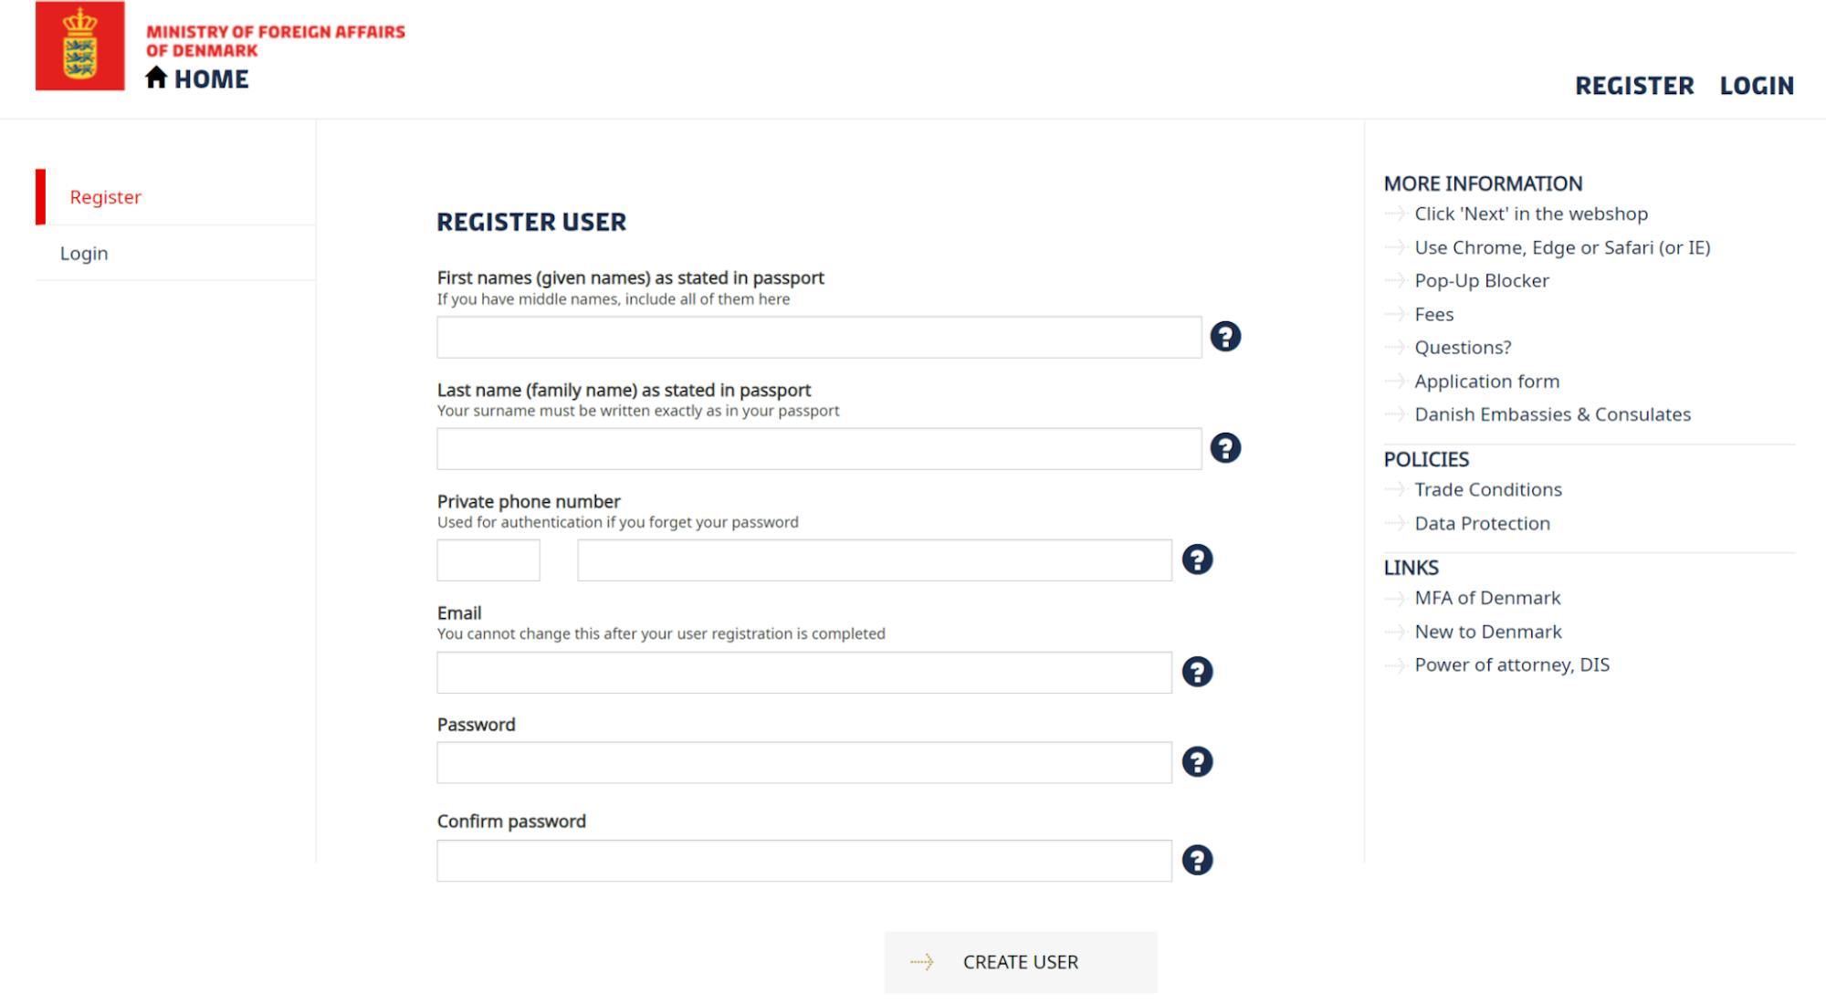1826x1004 pixels.
Task: Open help for Confirm password field
Action: (1199, 858)
